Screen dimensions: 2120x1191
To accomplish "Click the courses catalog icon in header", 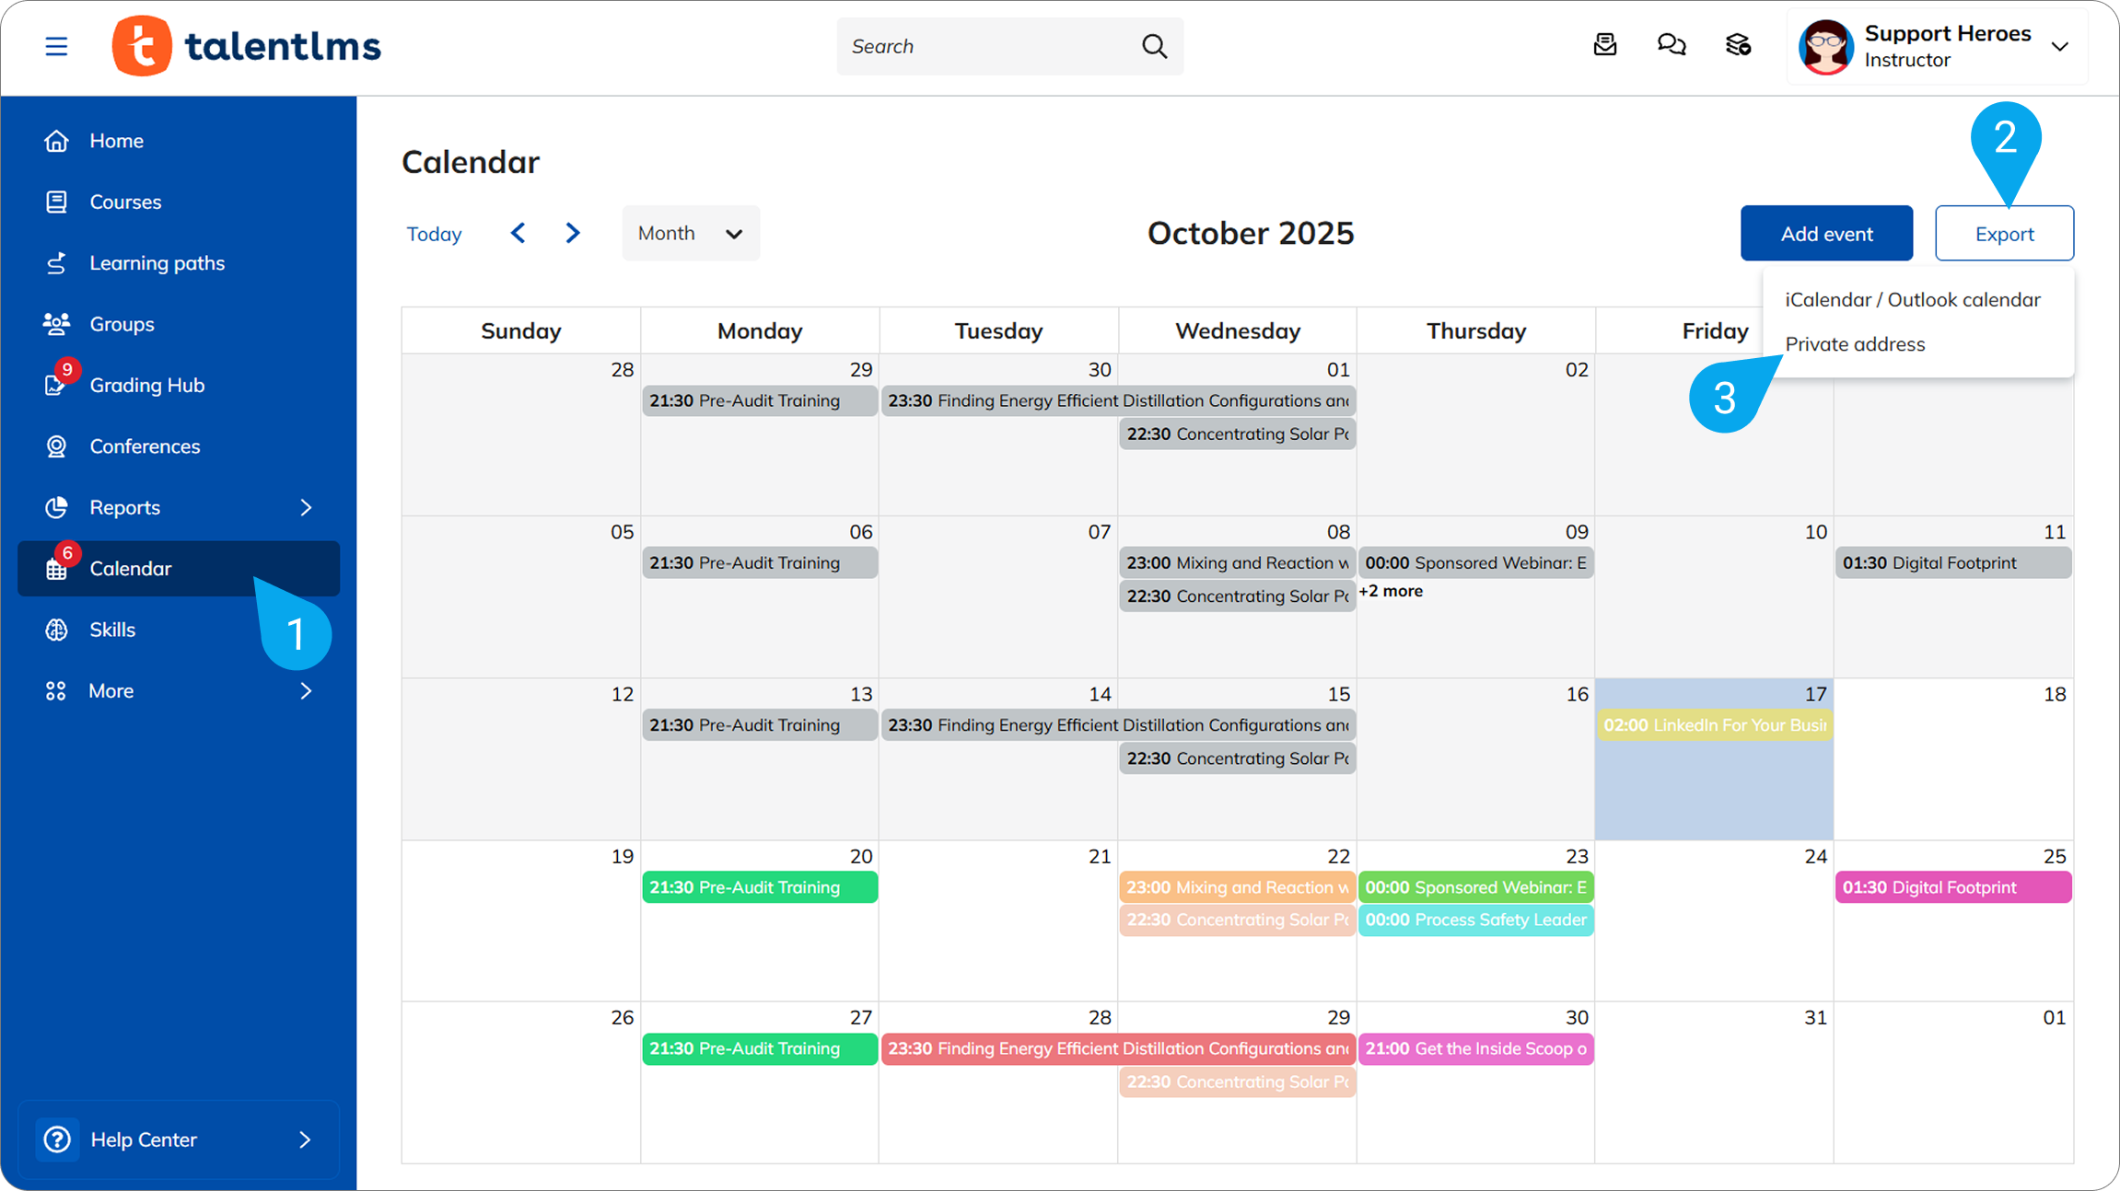I will (x=1738, y=45).
